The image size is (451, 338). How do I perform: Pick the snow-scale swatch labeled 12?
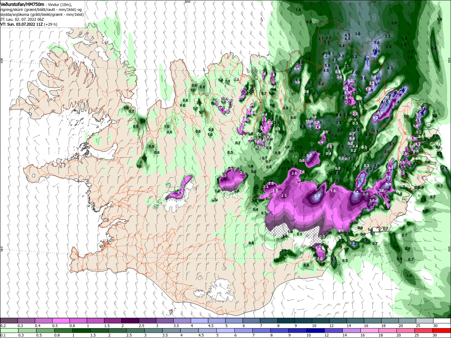(338, 321)
